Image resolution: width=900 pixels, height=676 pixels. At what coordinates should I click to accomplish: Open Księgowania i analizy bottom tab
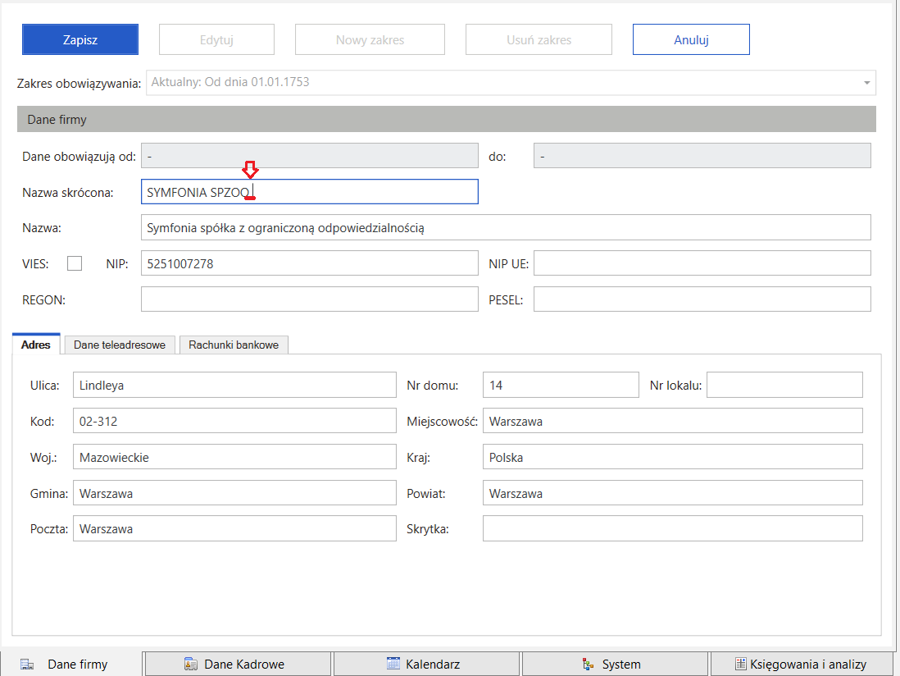802,664
